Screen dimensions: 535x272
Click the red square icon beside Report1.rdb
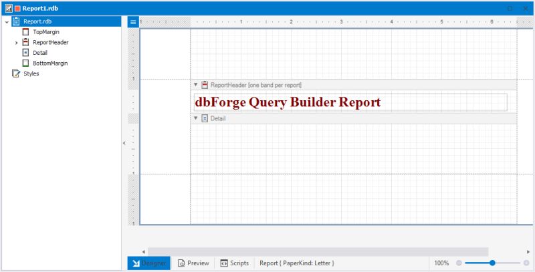[18, 8]
